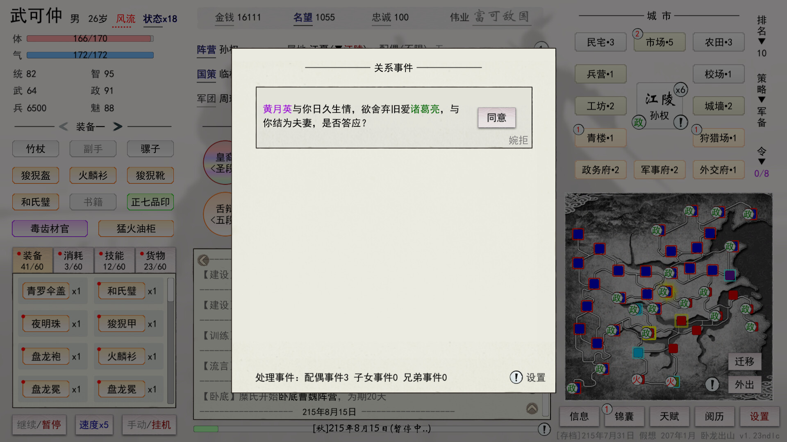The width and height of the screenshot is (787, 442).
Task: Collapse the event log with the up chevron
Action: click(532, 408)
